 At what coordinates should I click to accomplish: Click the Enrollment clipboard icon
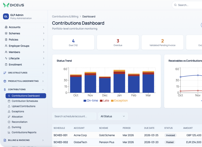6,65
